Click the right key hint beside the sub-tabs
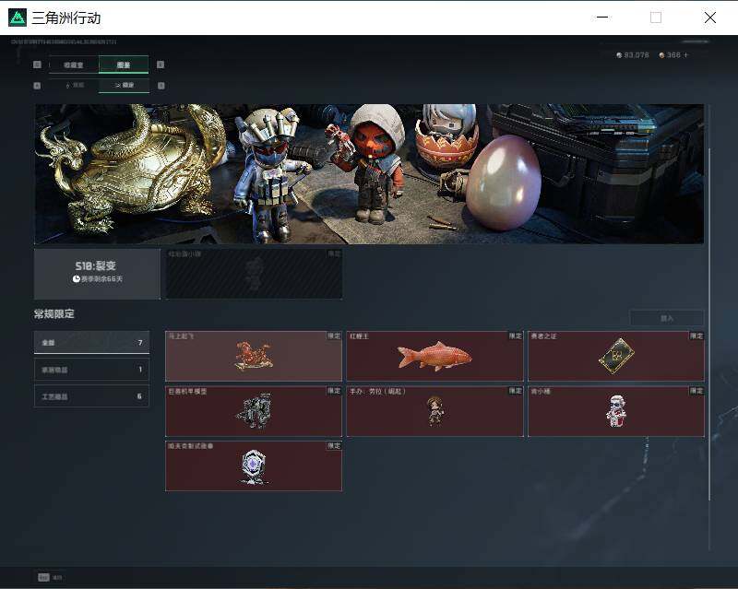The width and height of the screenshot is (738, 589). [161, 86]
